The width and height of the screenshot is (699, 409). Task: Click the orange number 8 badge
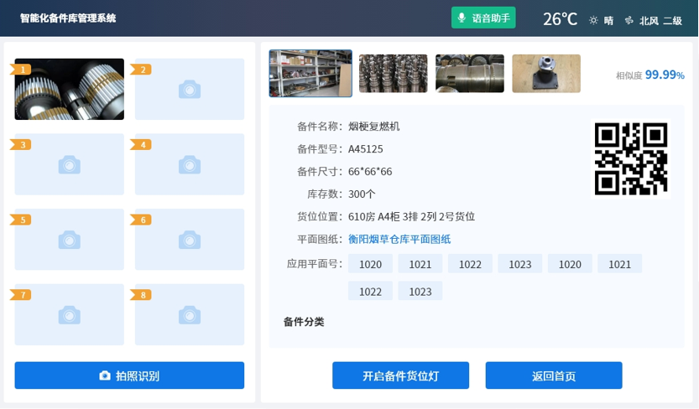point(141,295)
